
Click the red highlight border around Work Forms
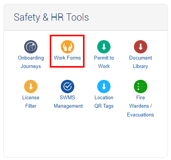67,36
